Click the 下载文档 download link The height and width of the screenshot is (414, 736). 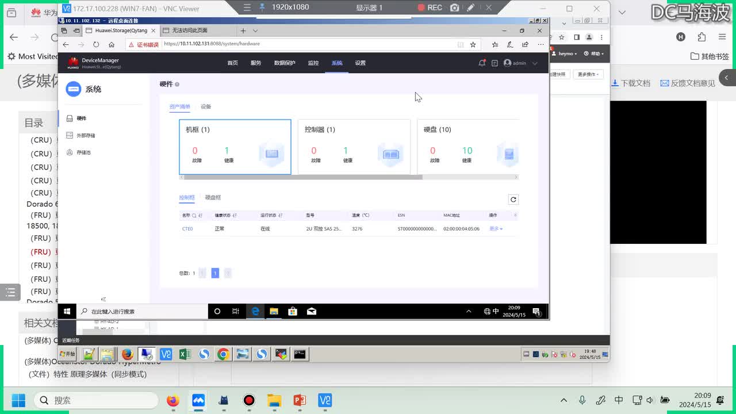pos(631,83)
